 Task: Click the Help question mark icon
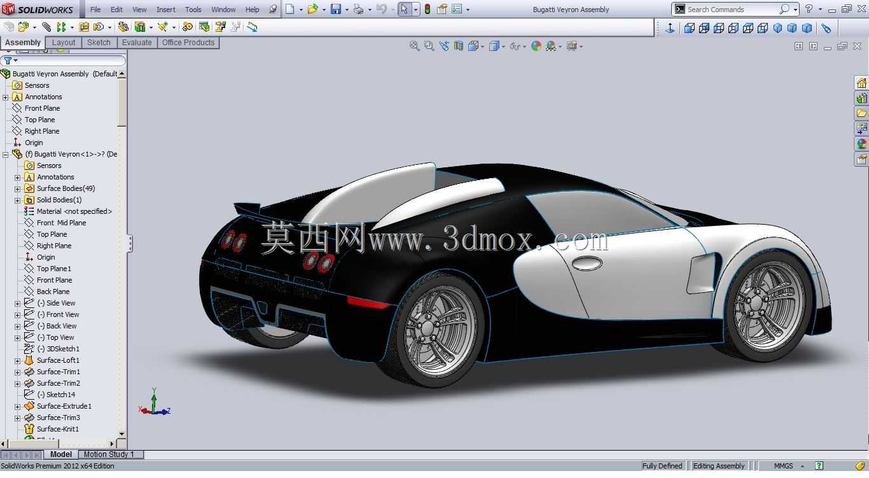[x=809, y=9]
